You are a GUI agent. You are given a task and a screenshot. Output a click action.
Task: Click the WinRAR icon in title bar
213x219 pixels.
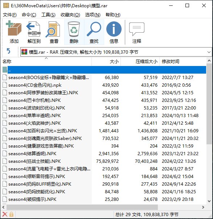tap(6, 6)
